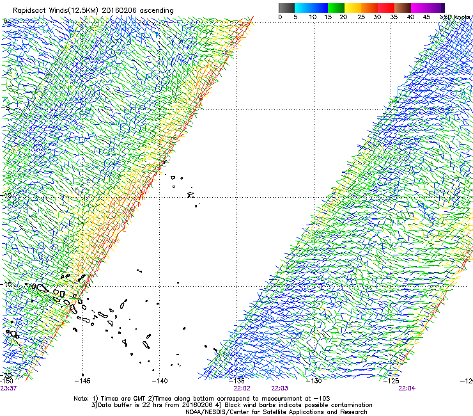The height and width of the screenshot is (416, 473).
Task: Click the '-10' latitude axis label
Action: (x=6, y=196)
